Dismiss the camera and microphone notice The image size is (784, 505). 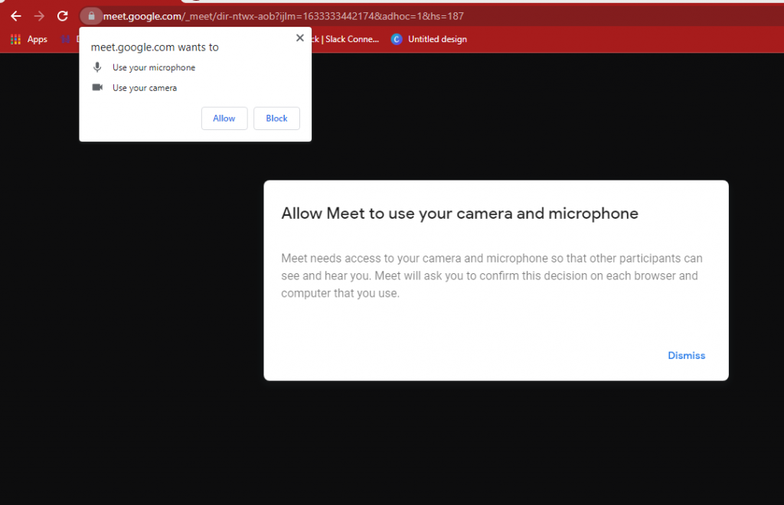pyautogui.click(x=686, y=355)
